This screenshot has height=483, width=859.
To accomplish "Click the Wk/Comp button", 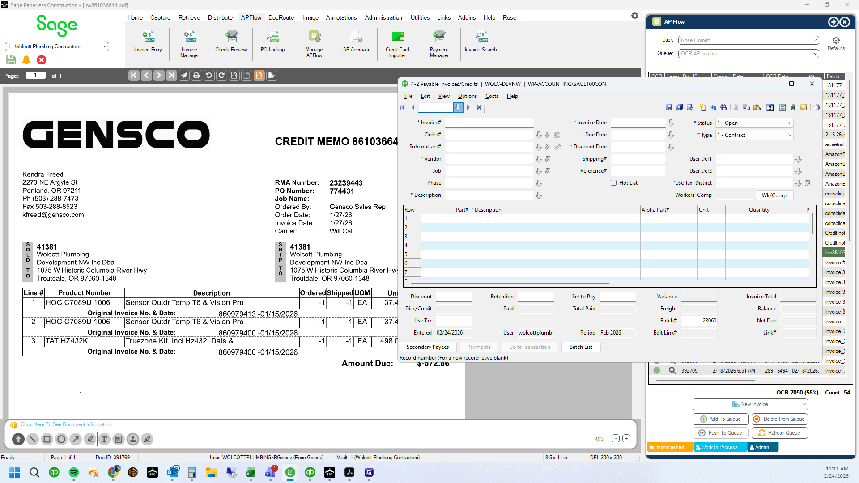I will pos(774,195).
